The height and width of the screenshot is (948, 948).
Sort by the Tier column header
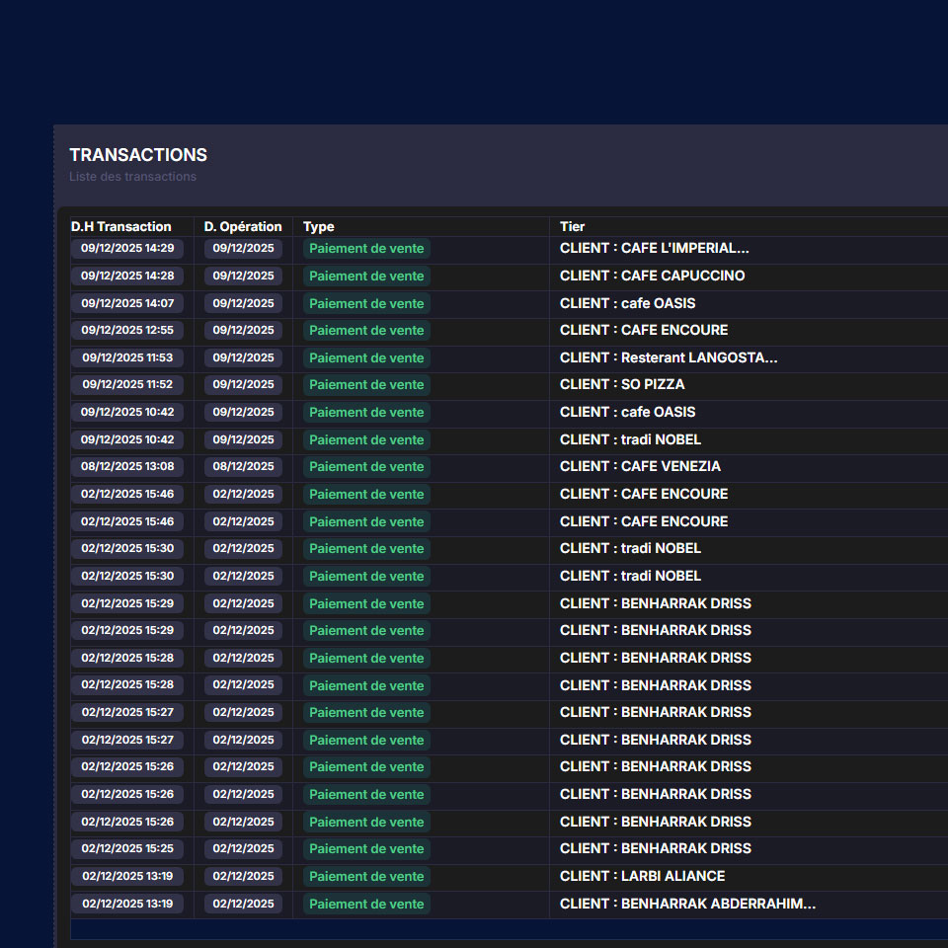(x=572, y=226)
